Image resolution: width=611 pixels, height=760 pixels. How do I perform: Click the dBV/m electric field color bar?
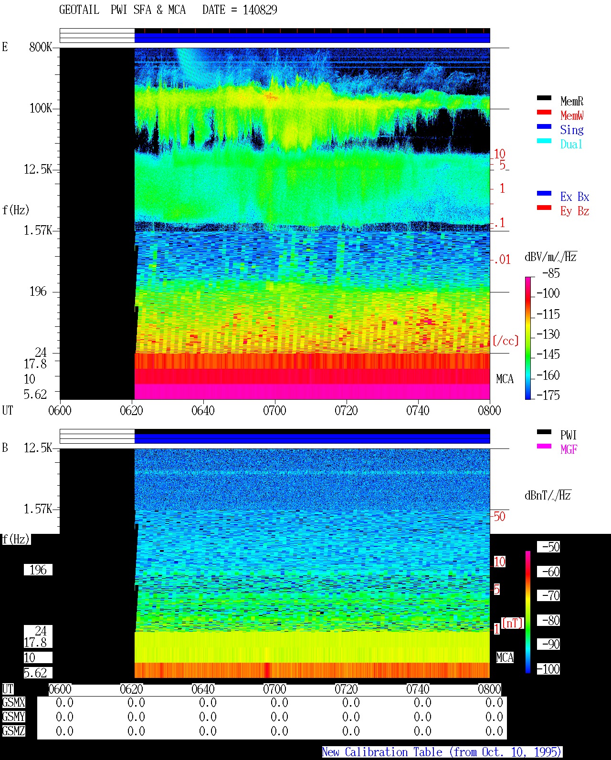[528, 338]
